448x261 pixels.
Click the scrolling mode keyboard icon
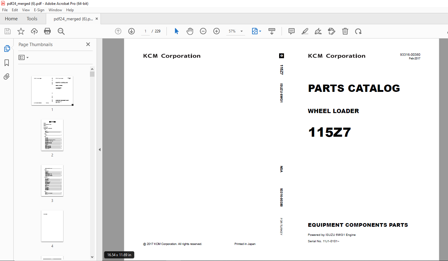[272, 31]
